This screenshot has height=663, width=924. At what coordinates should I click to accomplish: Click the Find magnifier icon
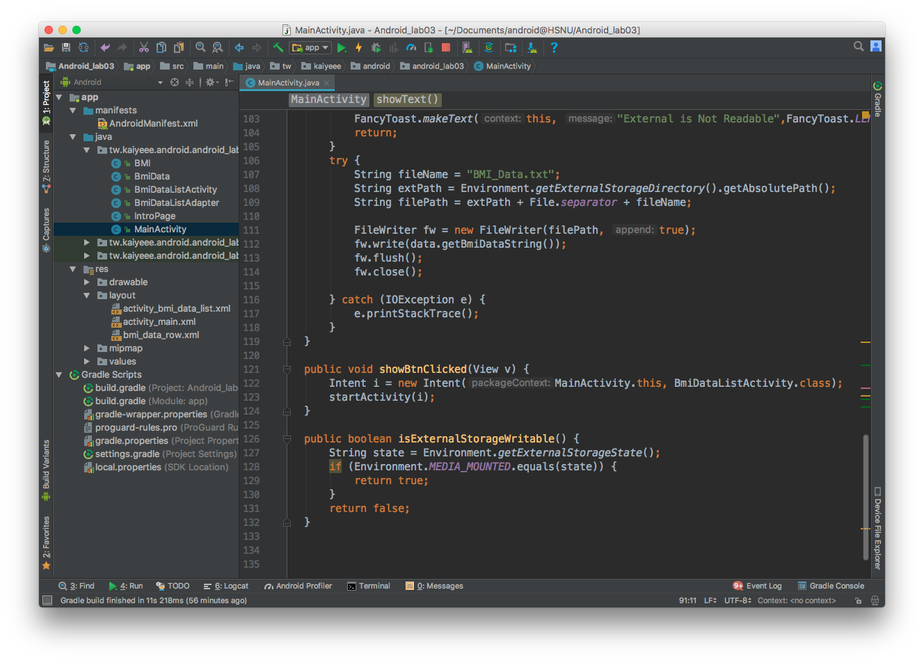(200, 47)
